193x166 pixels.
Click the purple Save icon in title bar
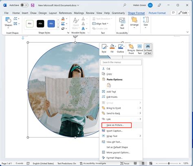[33, 5]
